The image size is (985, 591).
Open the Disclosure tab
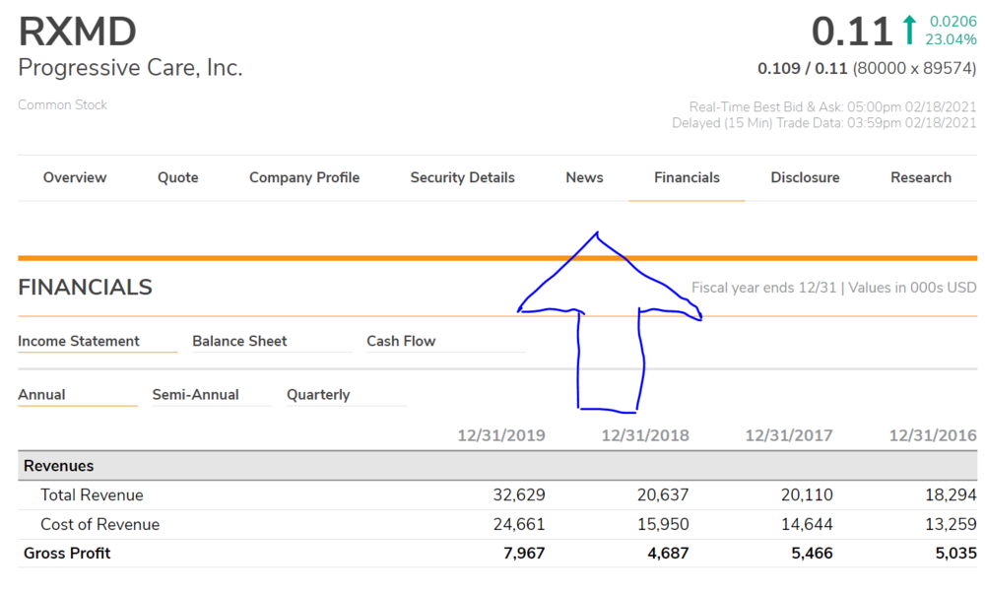pos(805,178)
